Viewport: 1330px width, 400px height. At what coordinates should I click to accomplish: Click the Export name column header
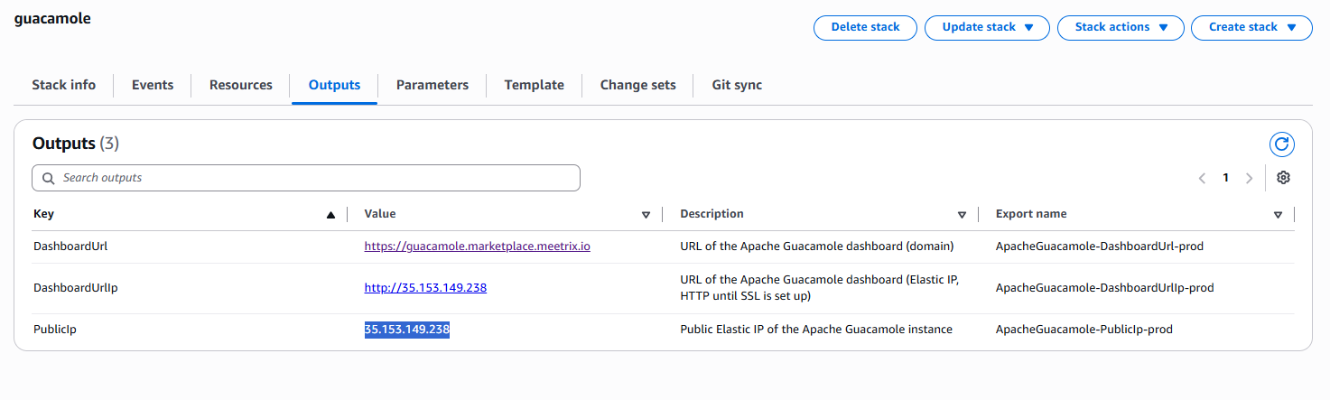tap(1031, 214)
